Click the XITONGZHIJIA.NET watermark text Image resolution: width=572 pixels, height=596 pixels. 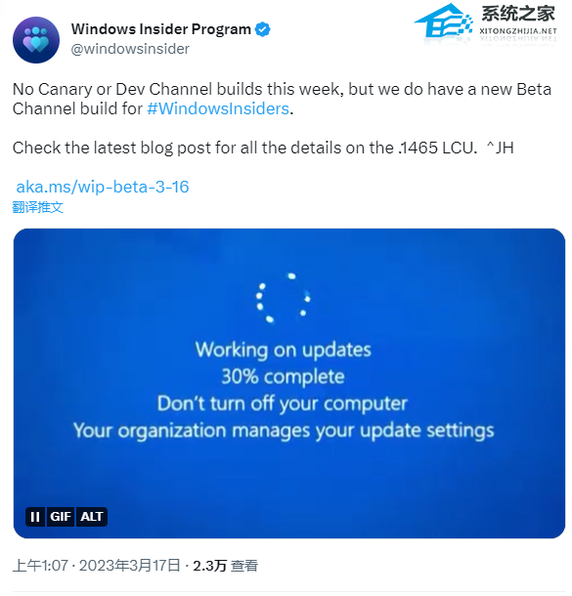(518, 31)
